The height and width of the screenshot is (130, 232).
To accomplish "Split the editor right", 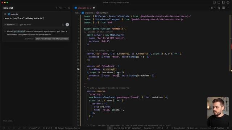I will 223,8.
